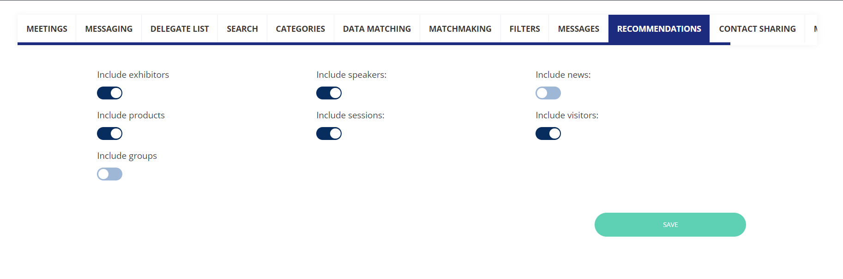Disable the Include sessions toggle
The image size is (843, 279).
[329, 134]
